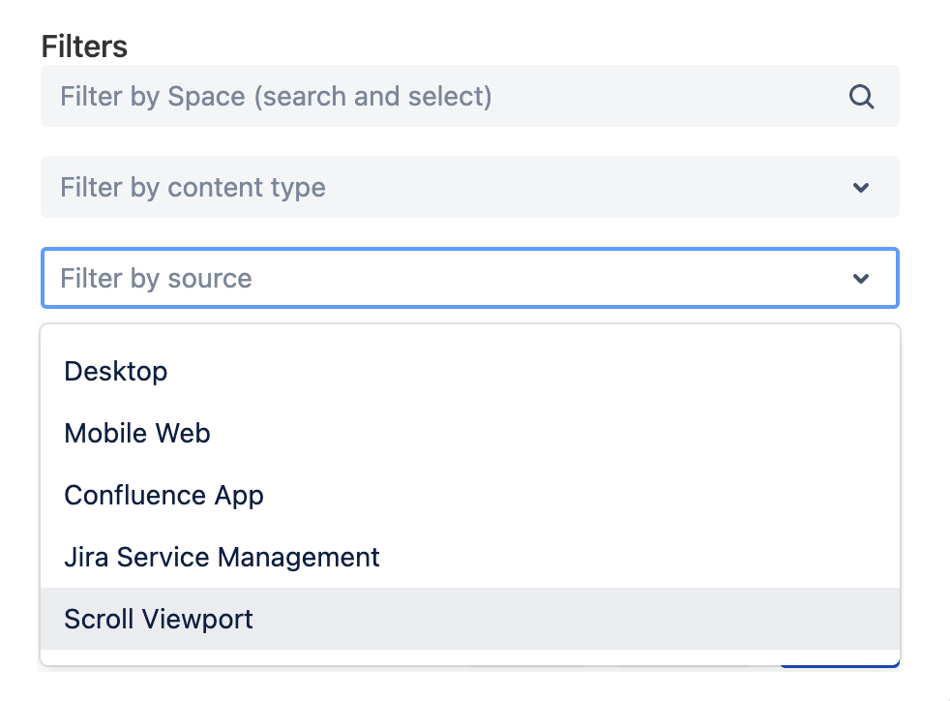Choose the first option, Desktop, in the list
The height and width of the screenshot is (701, 950).
(x=115, y=371)
